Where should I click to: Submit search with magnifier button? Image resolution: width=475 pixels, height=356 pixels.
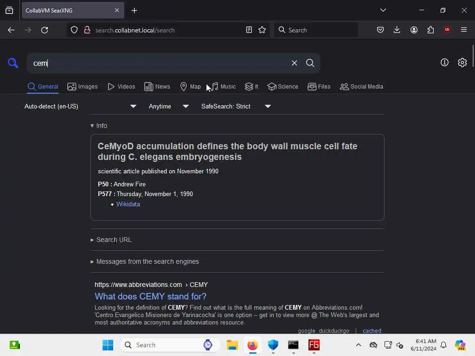coord(310,63)
